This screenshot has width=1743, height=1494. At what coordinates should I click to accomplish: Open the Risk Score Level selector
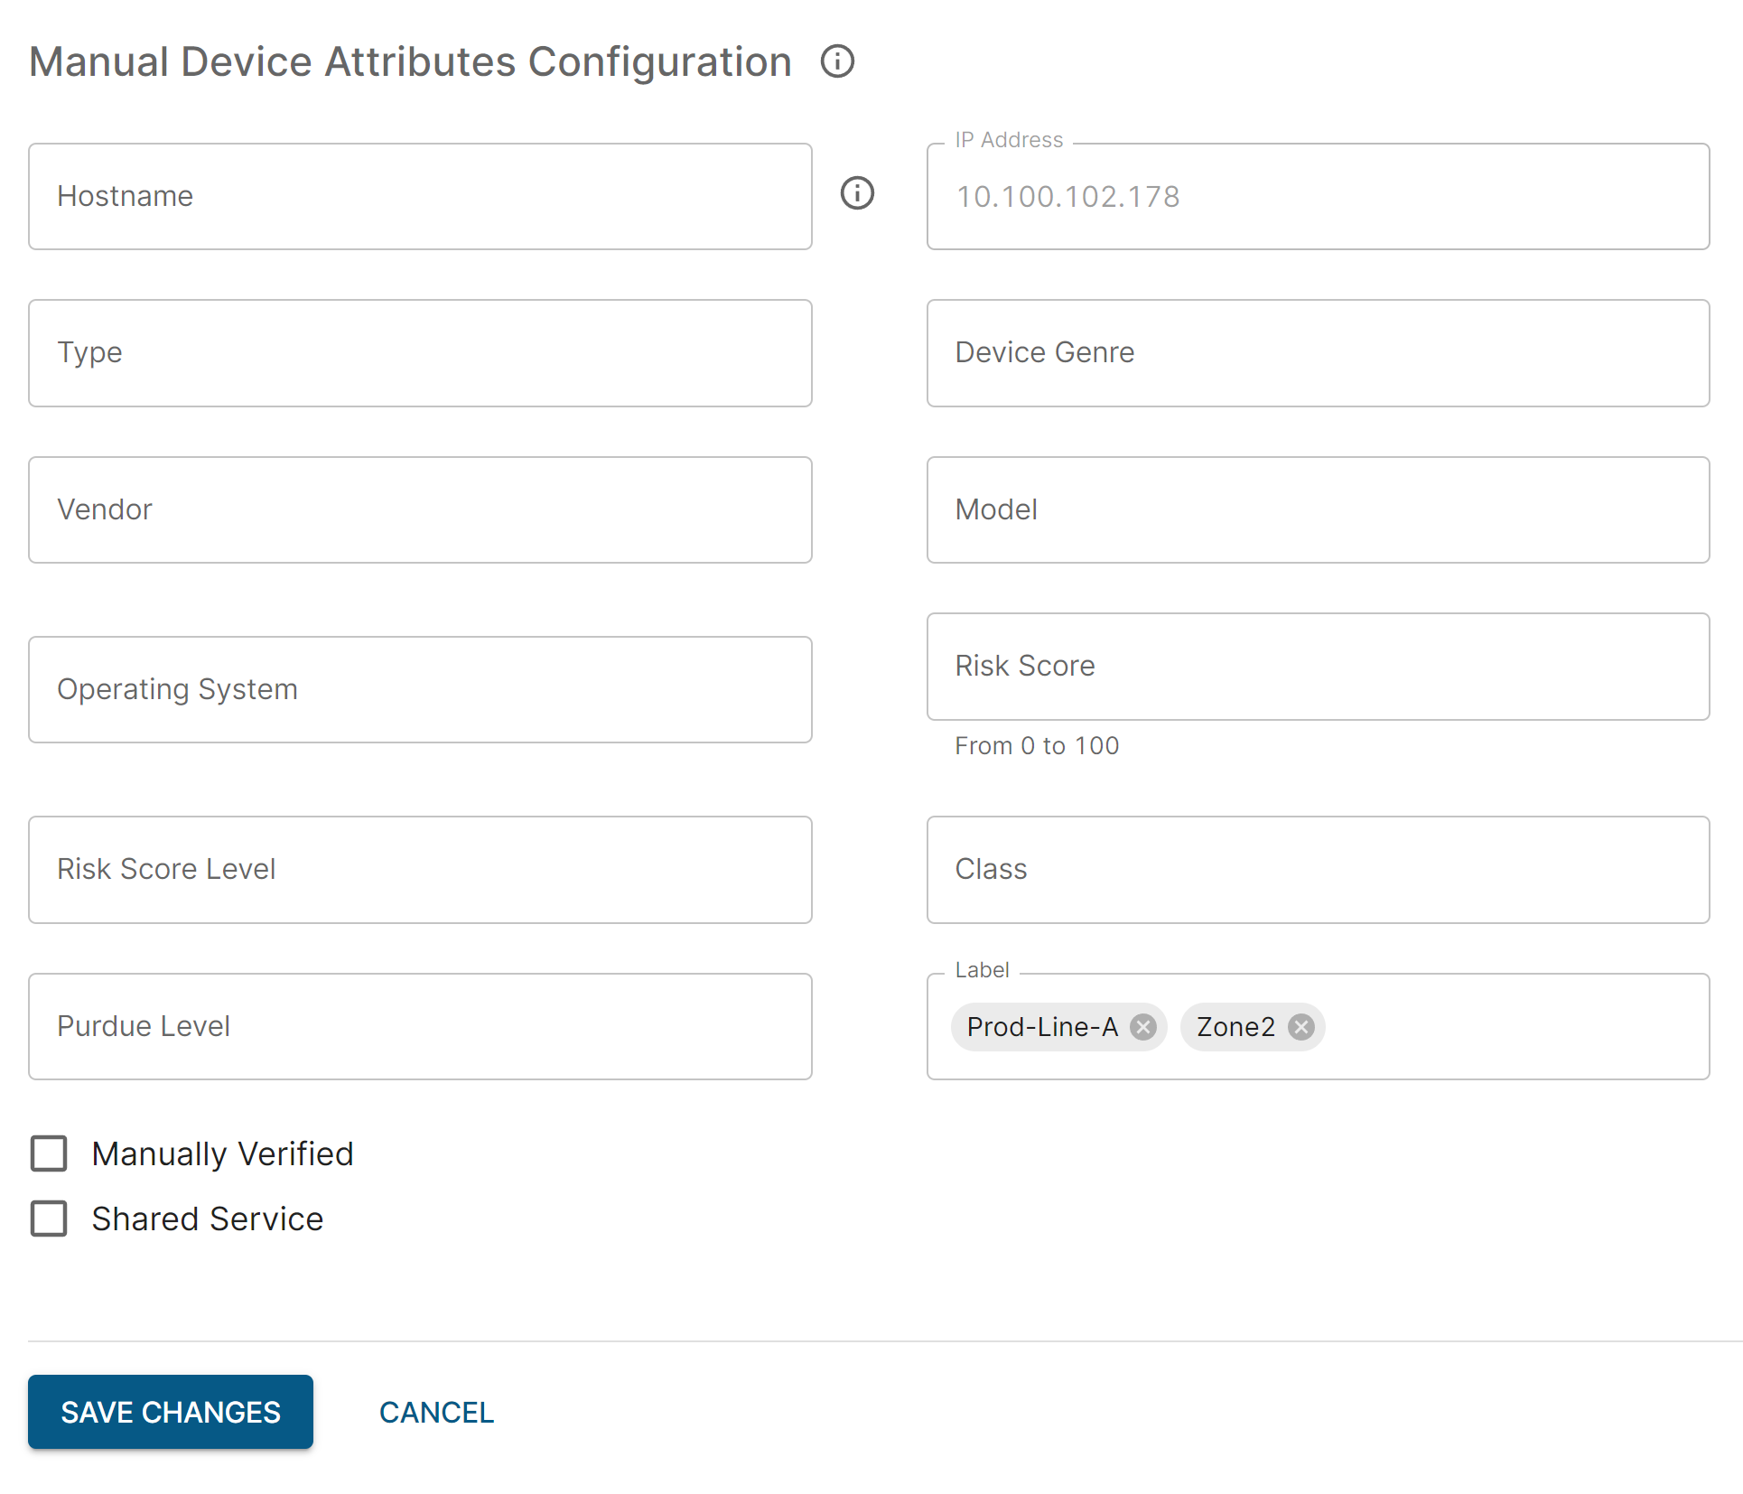pos(420,869)
